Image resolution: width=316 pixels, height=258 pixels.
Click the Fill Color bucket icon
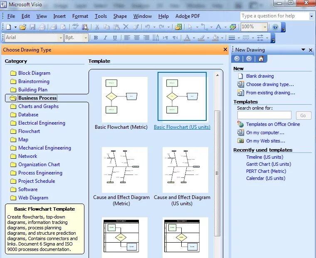(216, 38)
